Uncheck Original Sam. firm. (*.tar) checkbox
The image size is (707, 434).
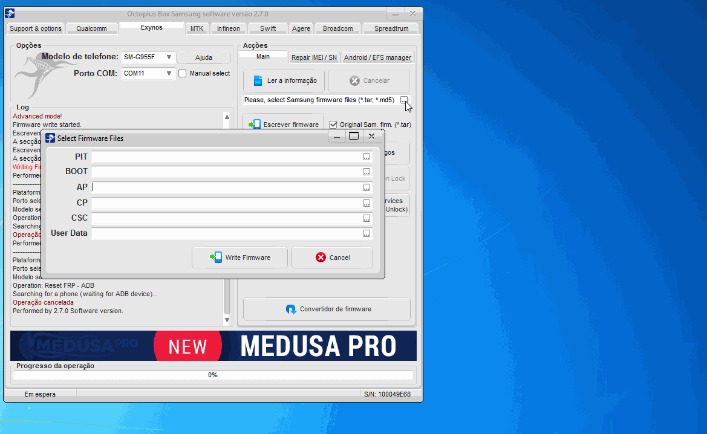tap(333, 125)
